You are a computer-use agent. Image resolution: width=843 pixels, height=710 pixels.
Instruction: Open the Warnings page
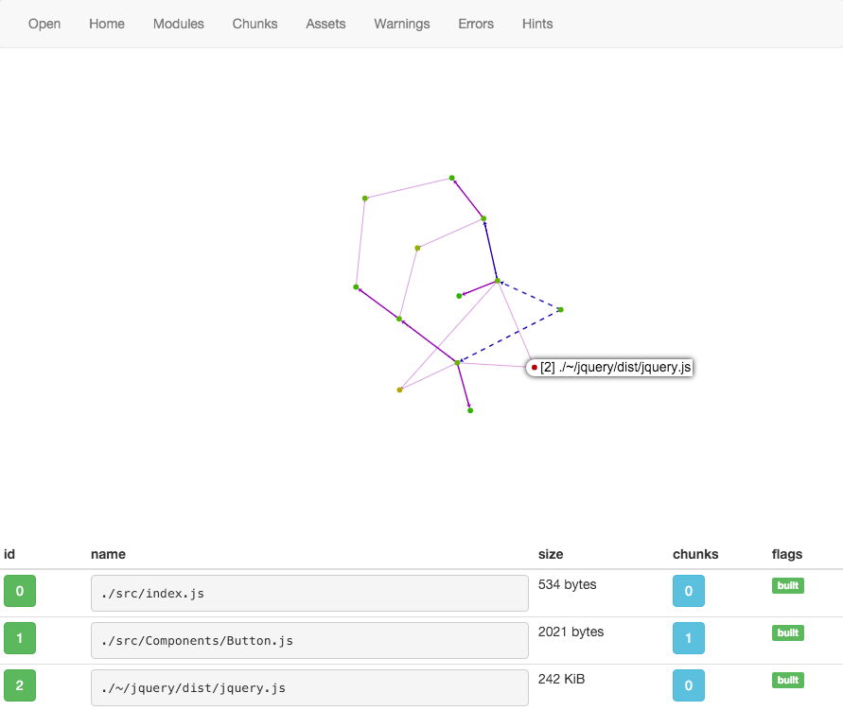click(x=401, y=24)
